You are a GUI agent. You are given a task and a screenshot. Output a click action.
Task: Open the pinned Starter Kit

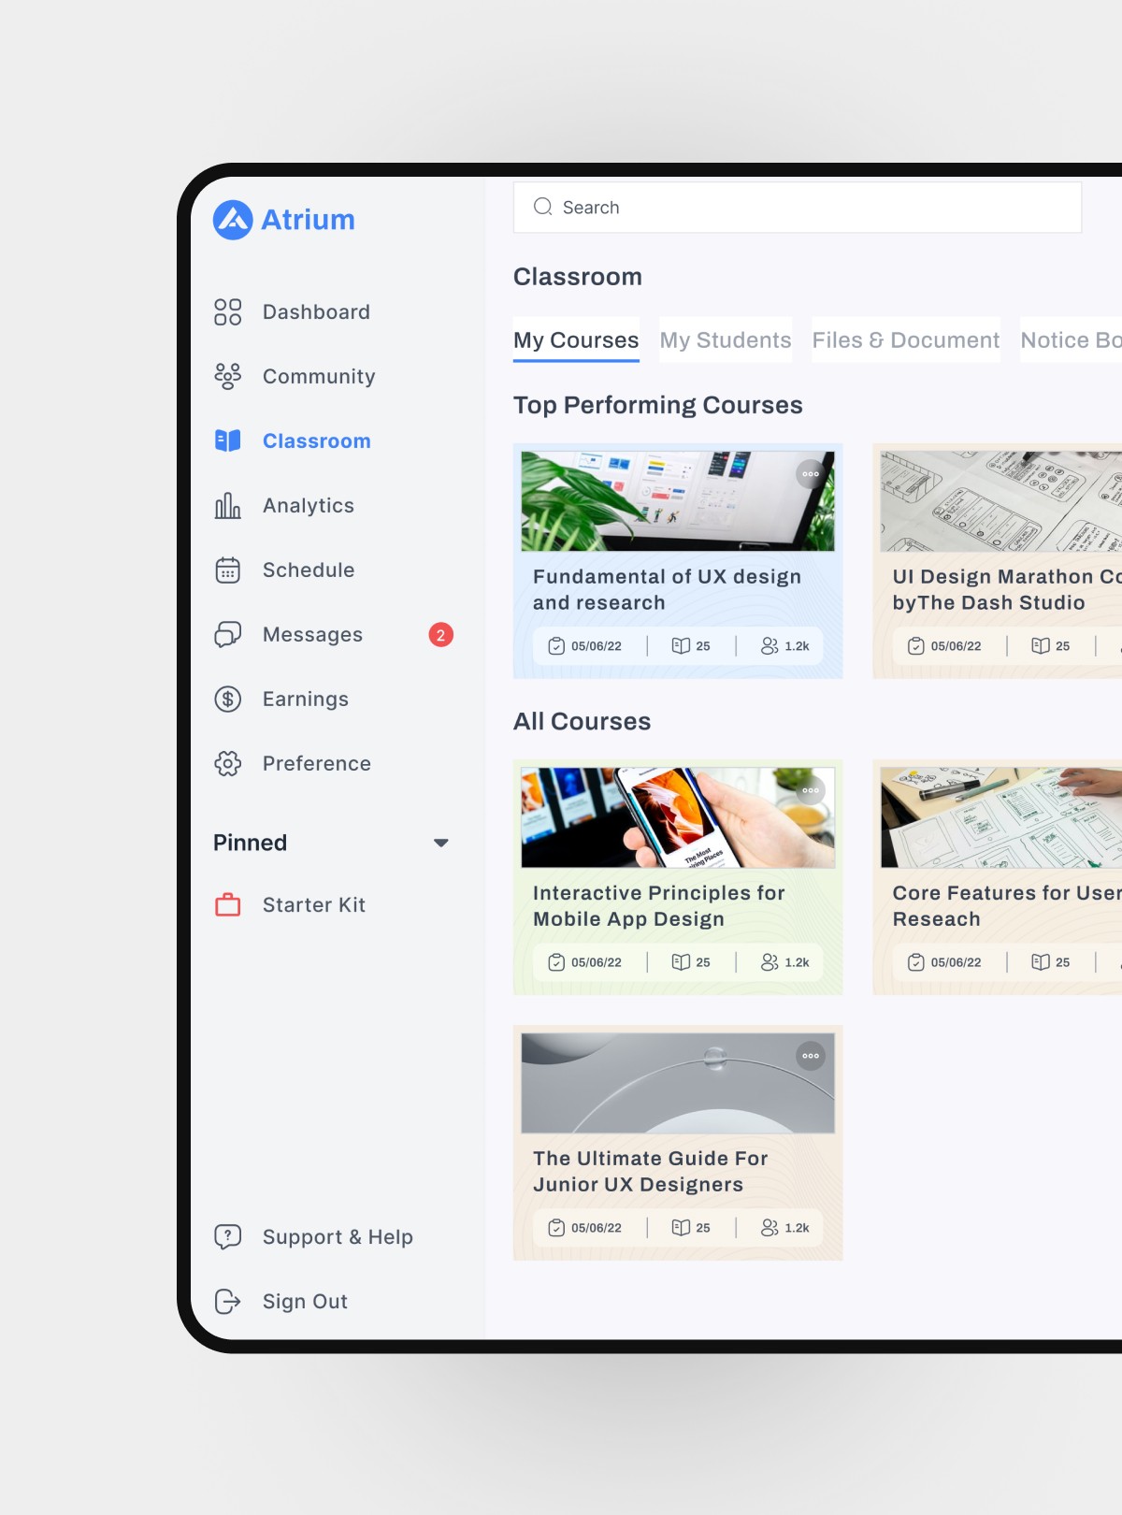click(x=314, y=905)
